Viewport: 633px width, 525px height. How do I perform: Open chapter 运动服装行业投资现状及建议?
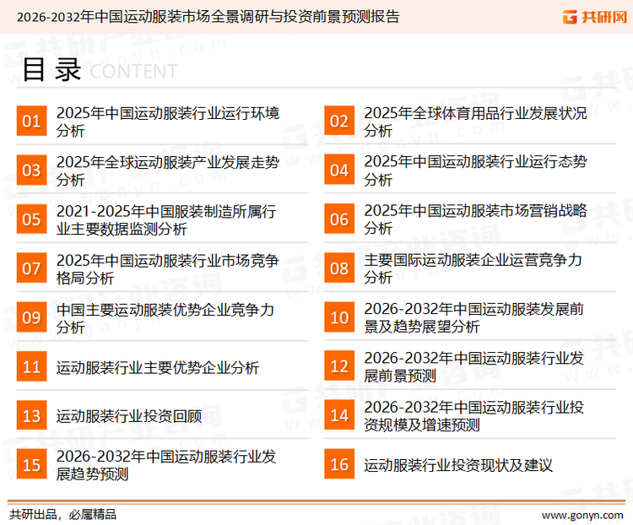tap(457, 465)
